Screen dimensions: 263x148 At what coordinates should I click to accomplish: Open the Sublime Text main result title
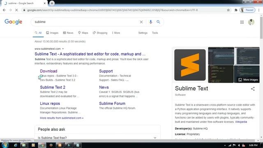(90, 54)
